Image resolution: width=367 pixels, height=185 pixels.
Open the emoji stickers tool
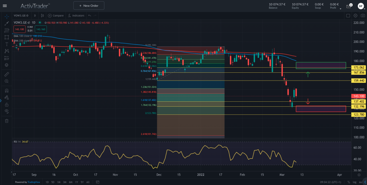pos(6,65)
